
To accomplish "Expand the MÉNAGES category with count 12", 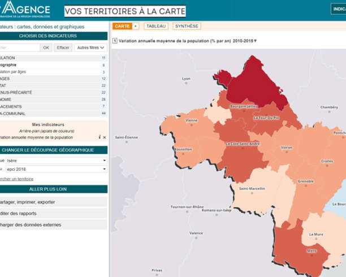I will (x=54, y=79).
